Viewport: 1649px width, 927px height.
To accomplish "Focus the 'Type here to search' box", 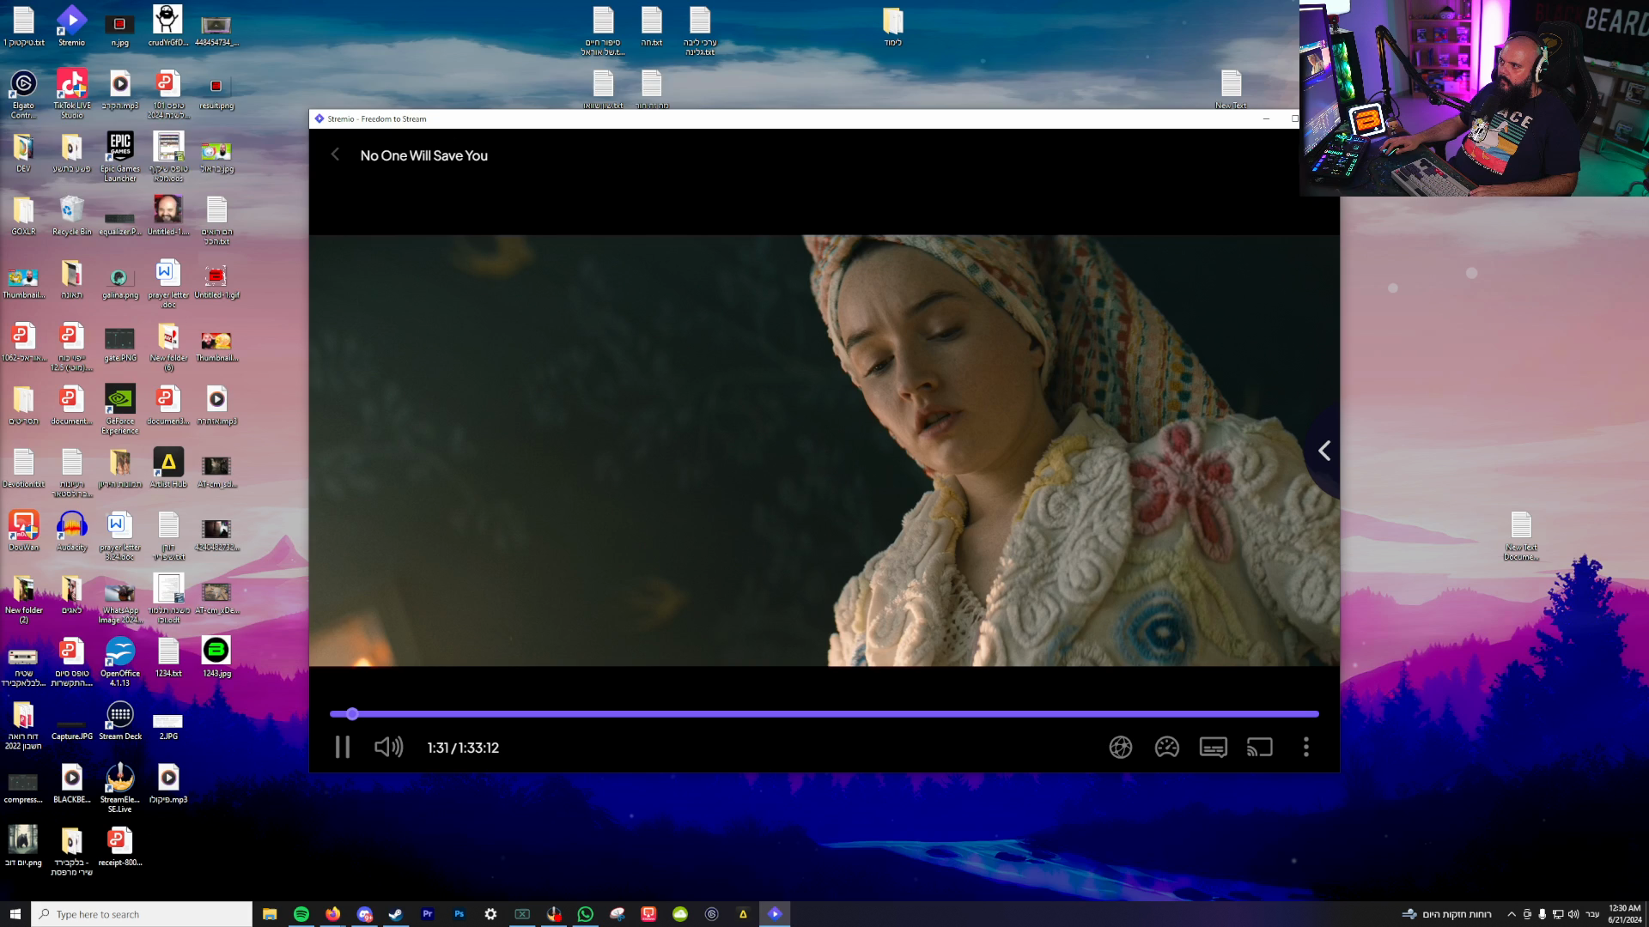I will coord(143,914).
